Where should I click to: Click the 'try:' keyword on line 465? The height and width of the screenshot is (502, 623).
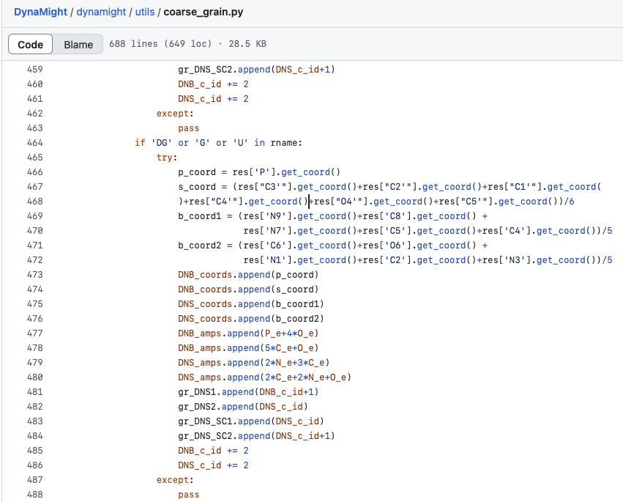167,158
